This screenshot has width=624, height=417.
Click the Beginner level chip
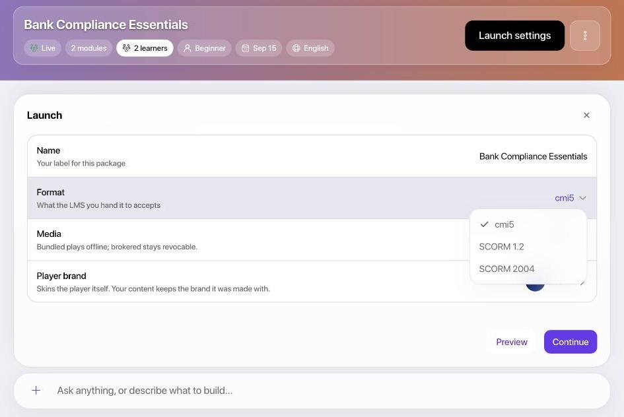pos(204,48)
